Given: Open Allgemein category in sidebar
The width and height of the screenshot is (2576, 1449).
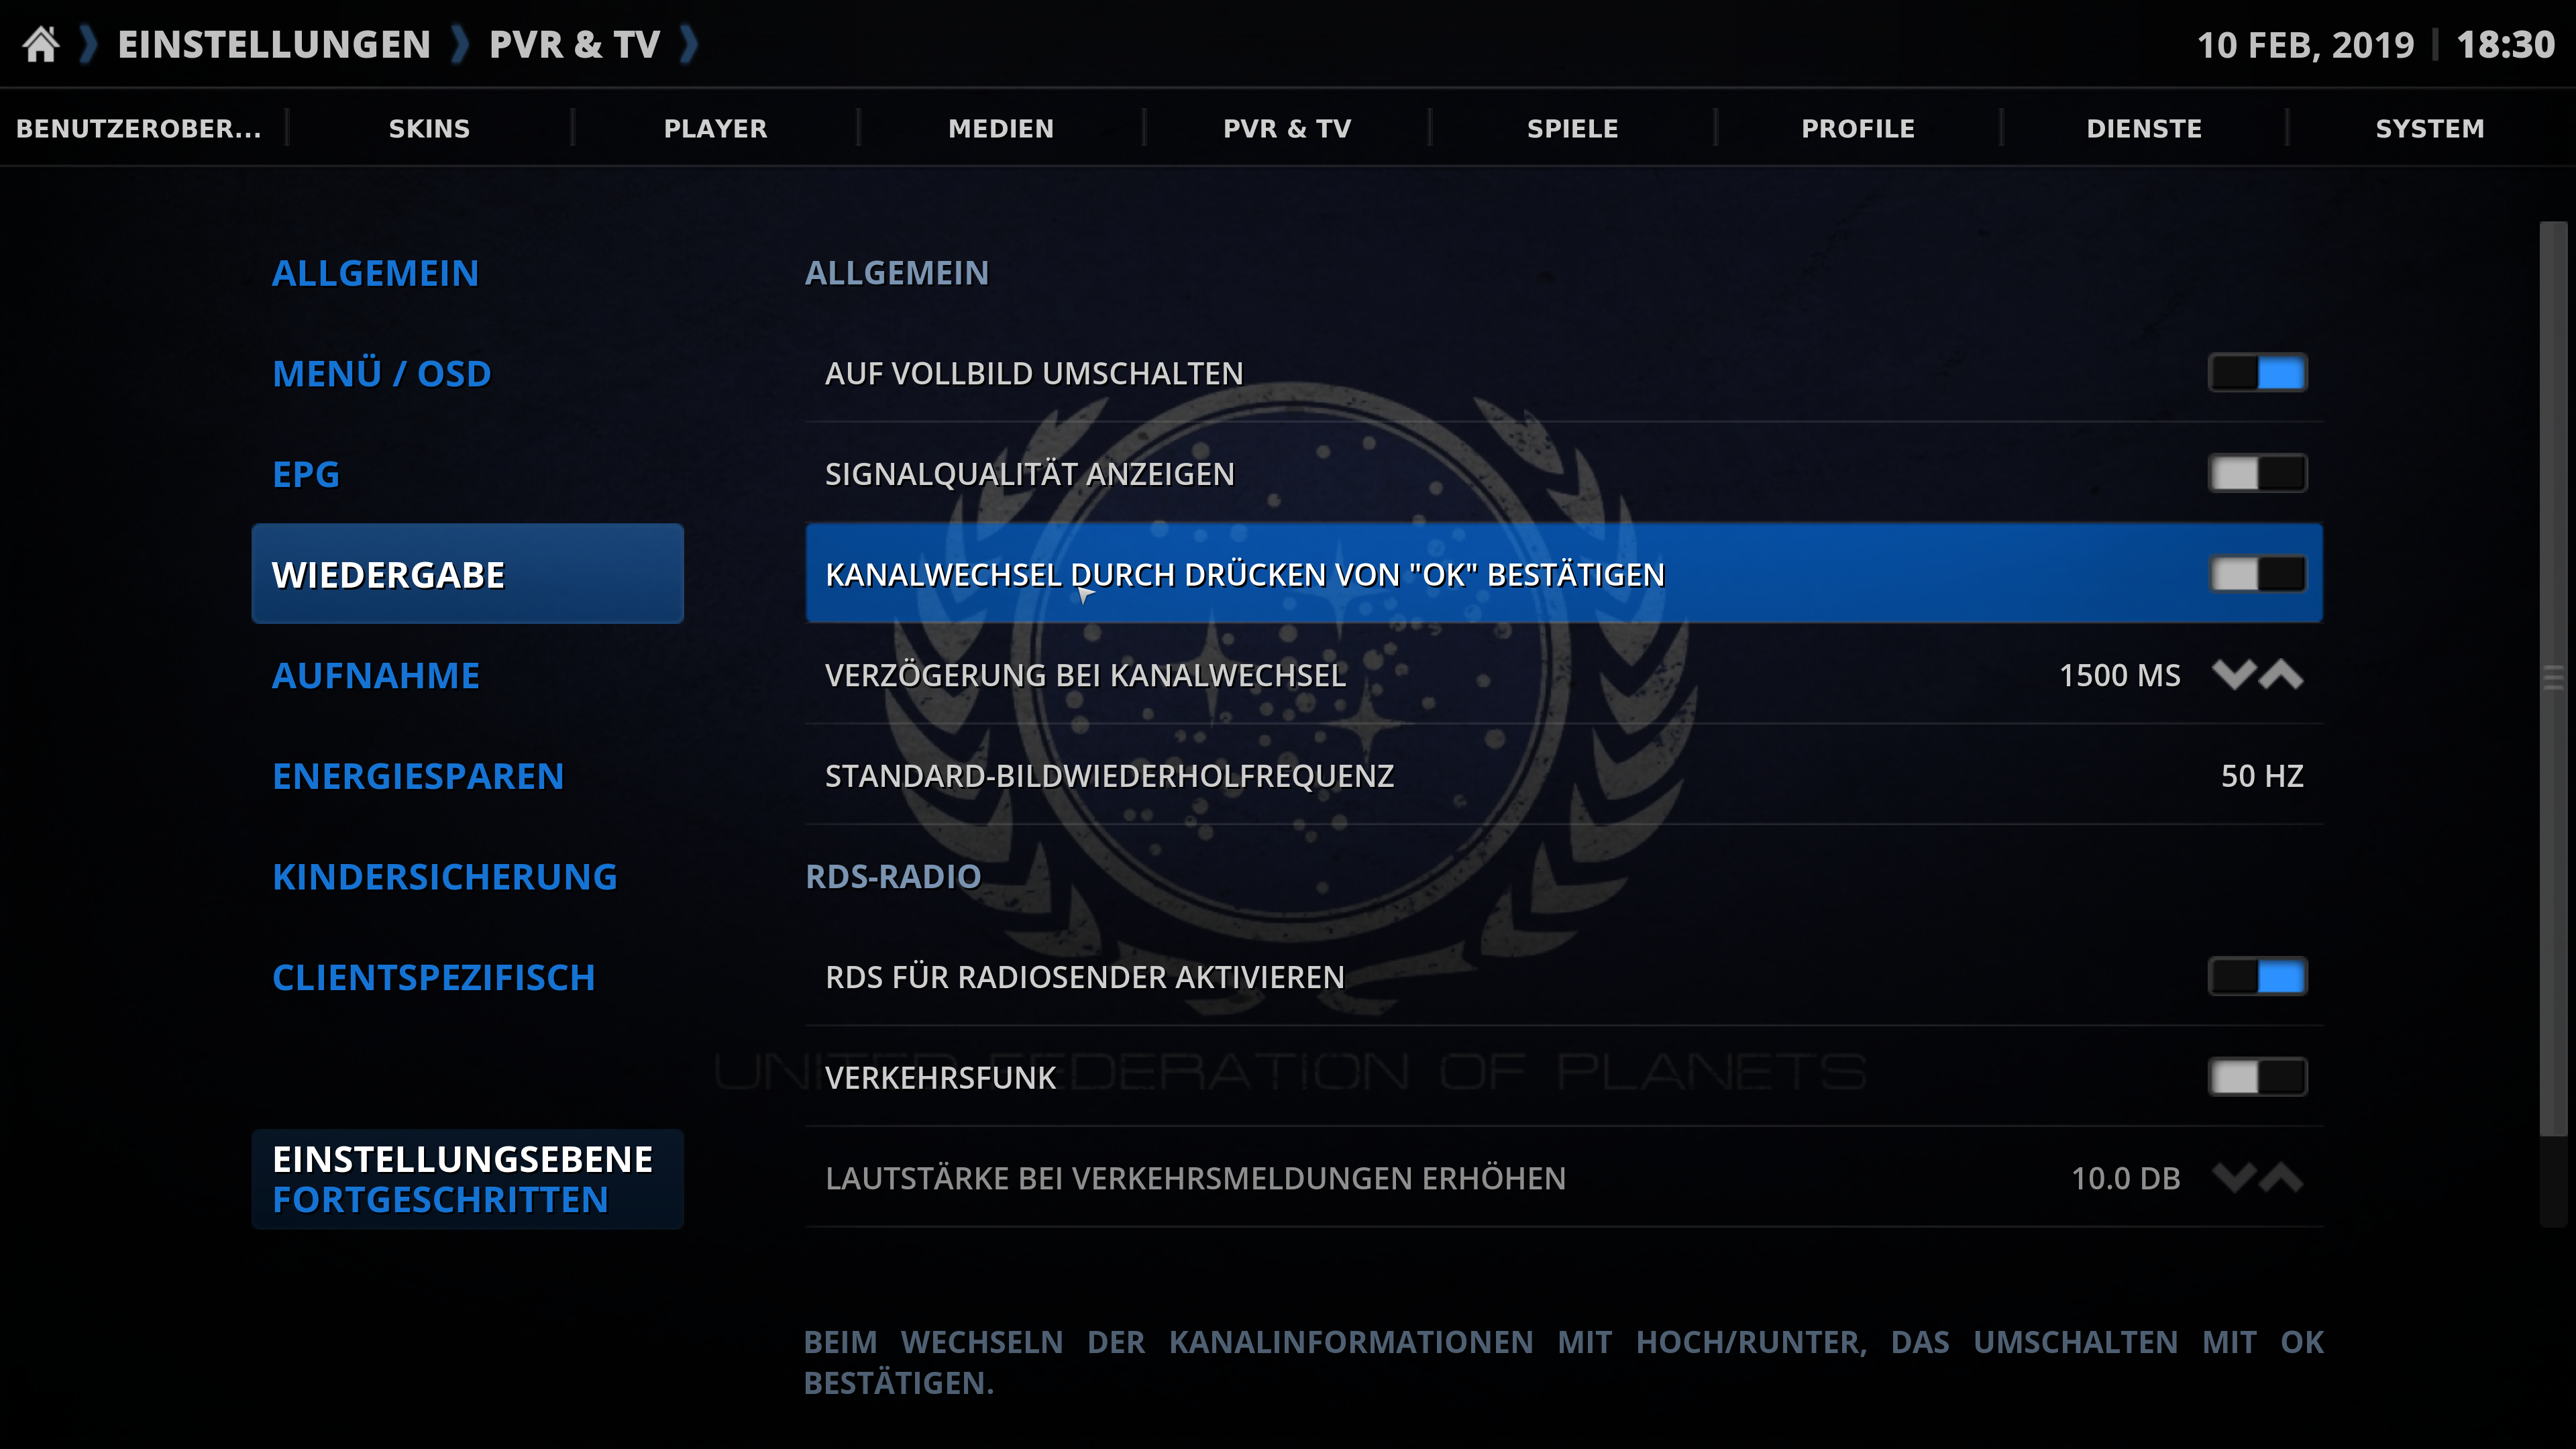Looking at the screenshot, I should click(x=467, y=273).
